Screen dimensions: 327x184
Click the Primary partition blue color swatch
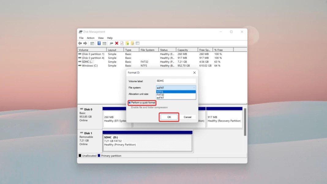click(x=99, y=155)
